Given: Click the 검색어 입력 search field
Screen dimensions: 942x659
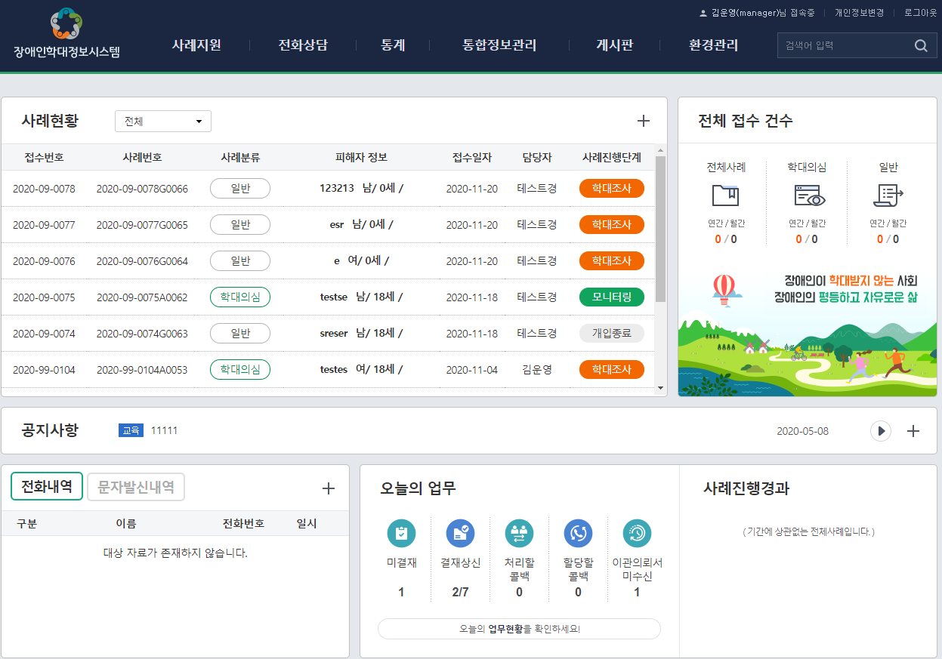Looking at the screenshot, I should tap(842, 46).
